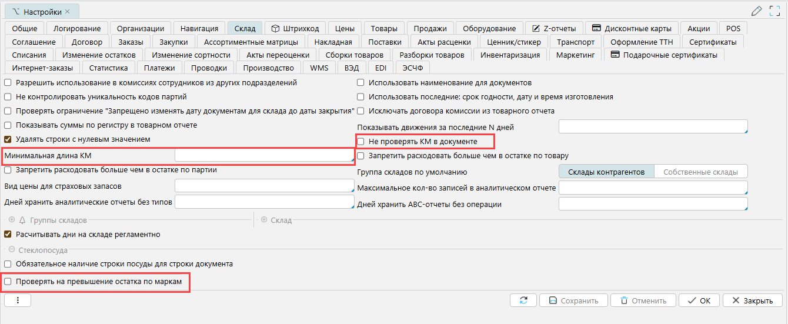Image resolution: width=788 pixels, height=324 pixels.
Task: Click the bell icon beside Группы складов
Action: (22, 220)
